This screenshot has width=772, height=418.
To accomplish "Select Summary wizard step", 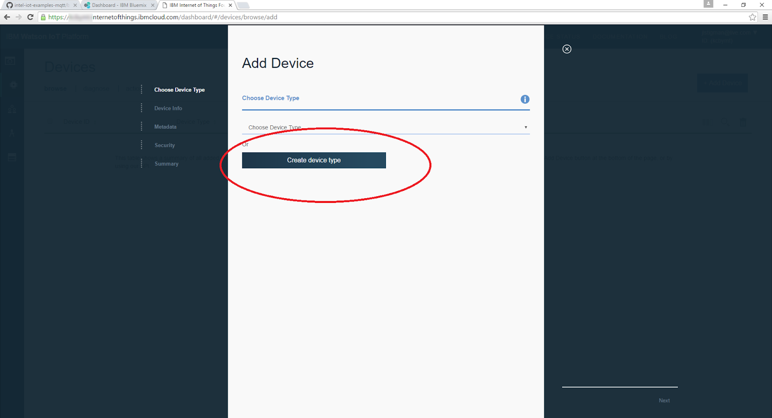I will [x=166, y=164].
